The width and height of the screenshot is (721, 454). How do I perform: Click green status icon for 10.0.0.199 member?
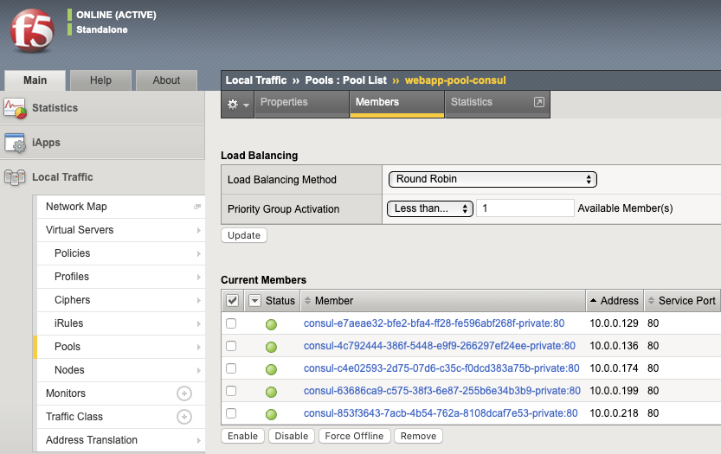tap(271, 392)
